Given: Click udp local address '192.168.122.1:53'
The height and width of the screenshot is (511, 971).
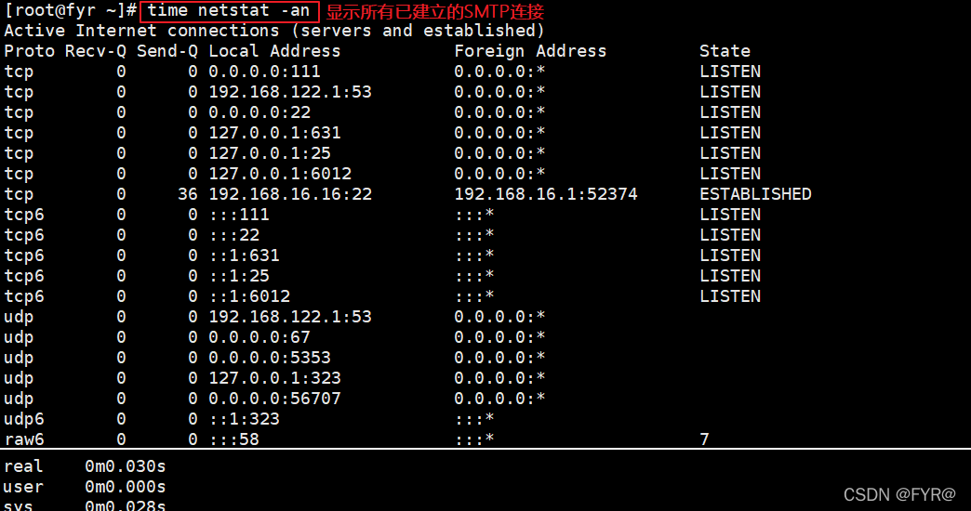Looking at the screenshot, I should tap(290, 317).
